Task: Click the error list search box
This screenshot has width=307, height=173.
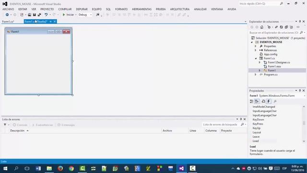Action: point(221,124)
